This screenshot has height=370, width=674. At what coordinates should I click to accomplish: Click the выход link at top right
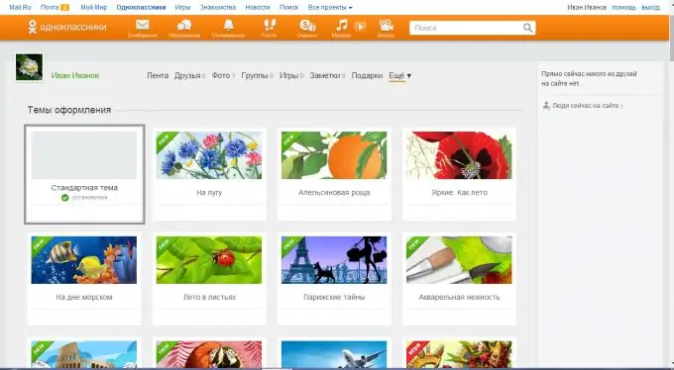coord(650,7)
